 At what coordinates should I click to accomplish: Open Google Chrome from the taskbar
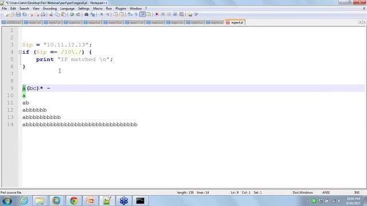[74, 201]
